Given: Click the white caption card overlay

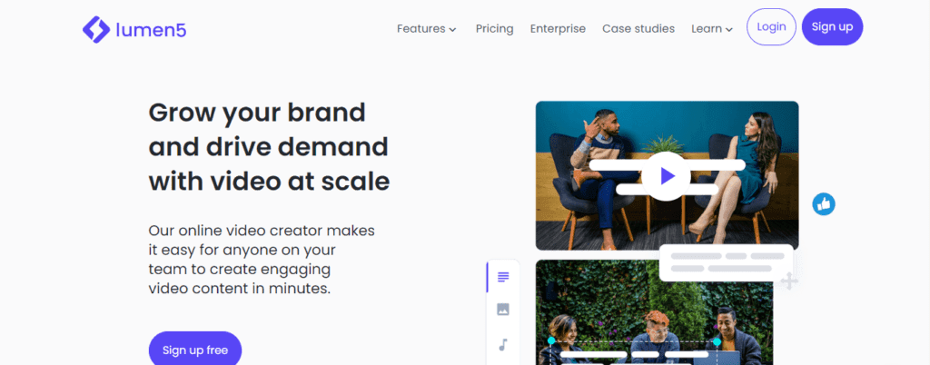Looking at the screenshot, I should pyautogui.click(x=726, y=262).
